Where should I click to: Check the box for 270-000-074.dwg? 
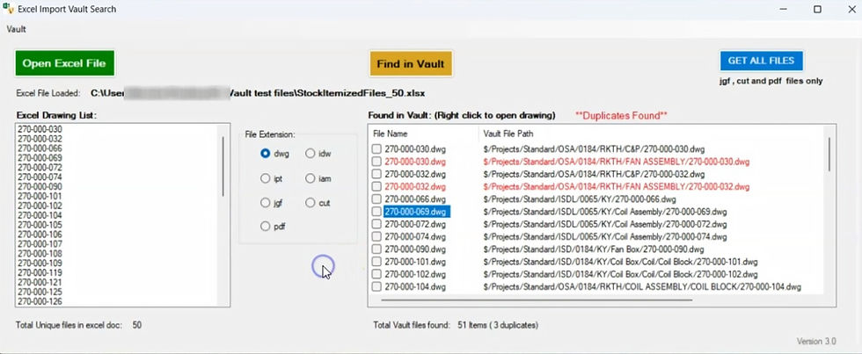pos(376,236)
